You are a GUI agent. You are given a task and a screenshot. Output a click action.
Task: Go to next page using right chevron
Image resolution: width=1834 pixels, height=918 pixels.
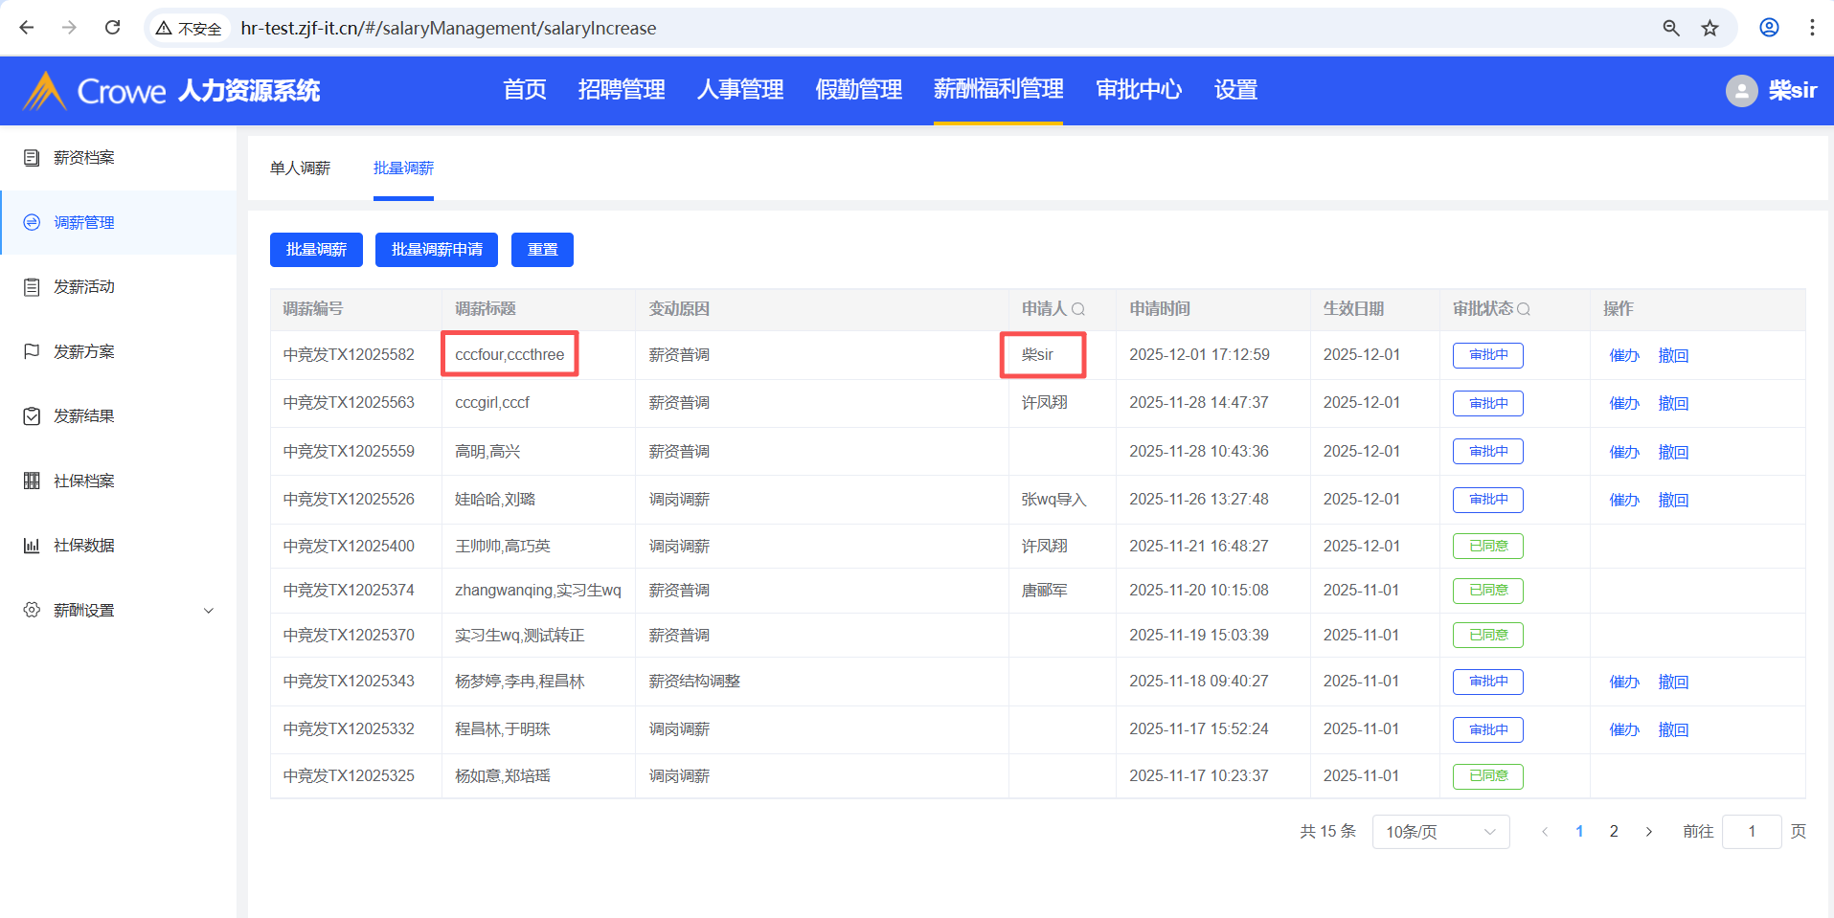tap(1648, 832)
